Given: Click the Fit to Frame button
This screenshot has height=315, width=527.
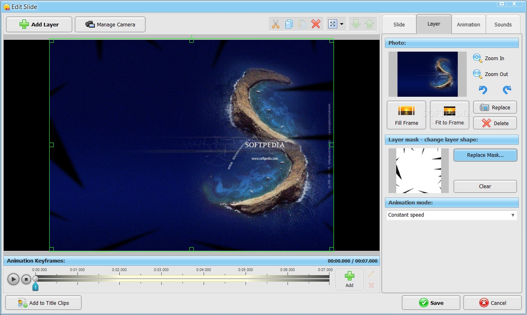Looking at the screenshot, I should pyautogui.click(x=450, y=115).
